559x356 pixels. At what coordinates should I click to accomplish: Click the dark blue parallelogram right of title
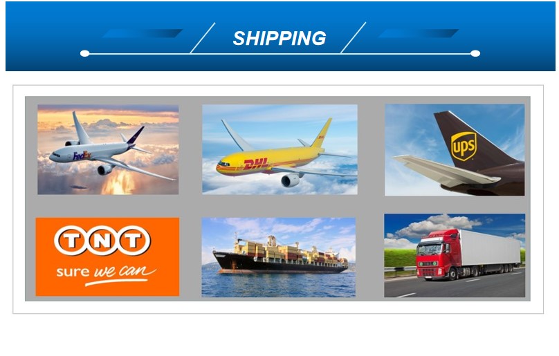click(418, 33)
